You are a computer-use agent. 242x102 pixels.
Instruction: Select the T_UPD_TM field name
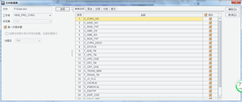click(x=90, y=55)
